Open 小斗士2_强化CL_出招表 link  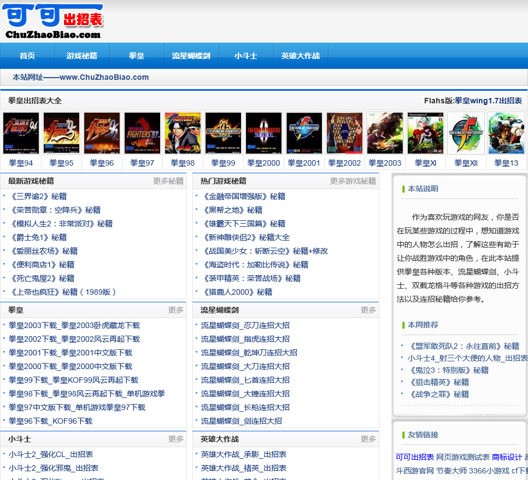pyautogui.click(x=51, y=454)
